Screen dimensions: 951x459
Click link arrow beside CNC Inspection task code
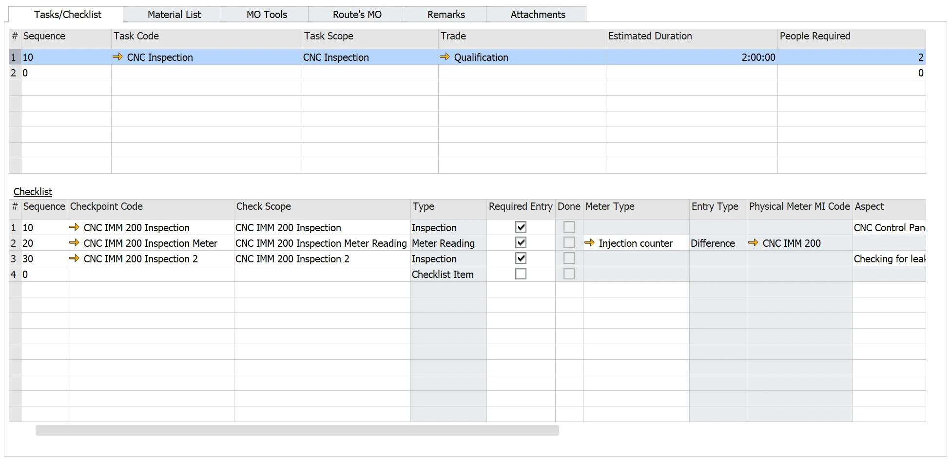click(117, 57)
